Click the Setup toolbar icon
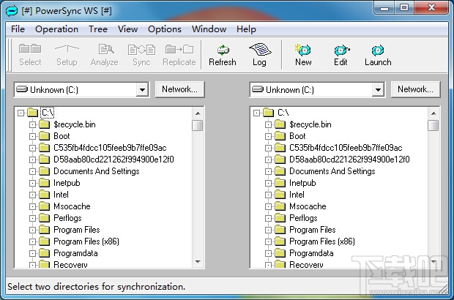454x300 pixels. [x=67, y=48]
